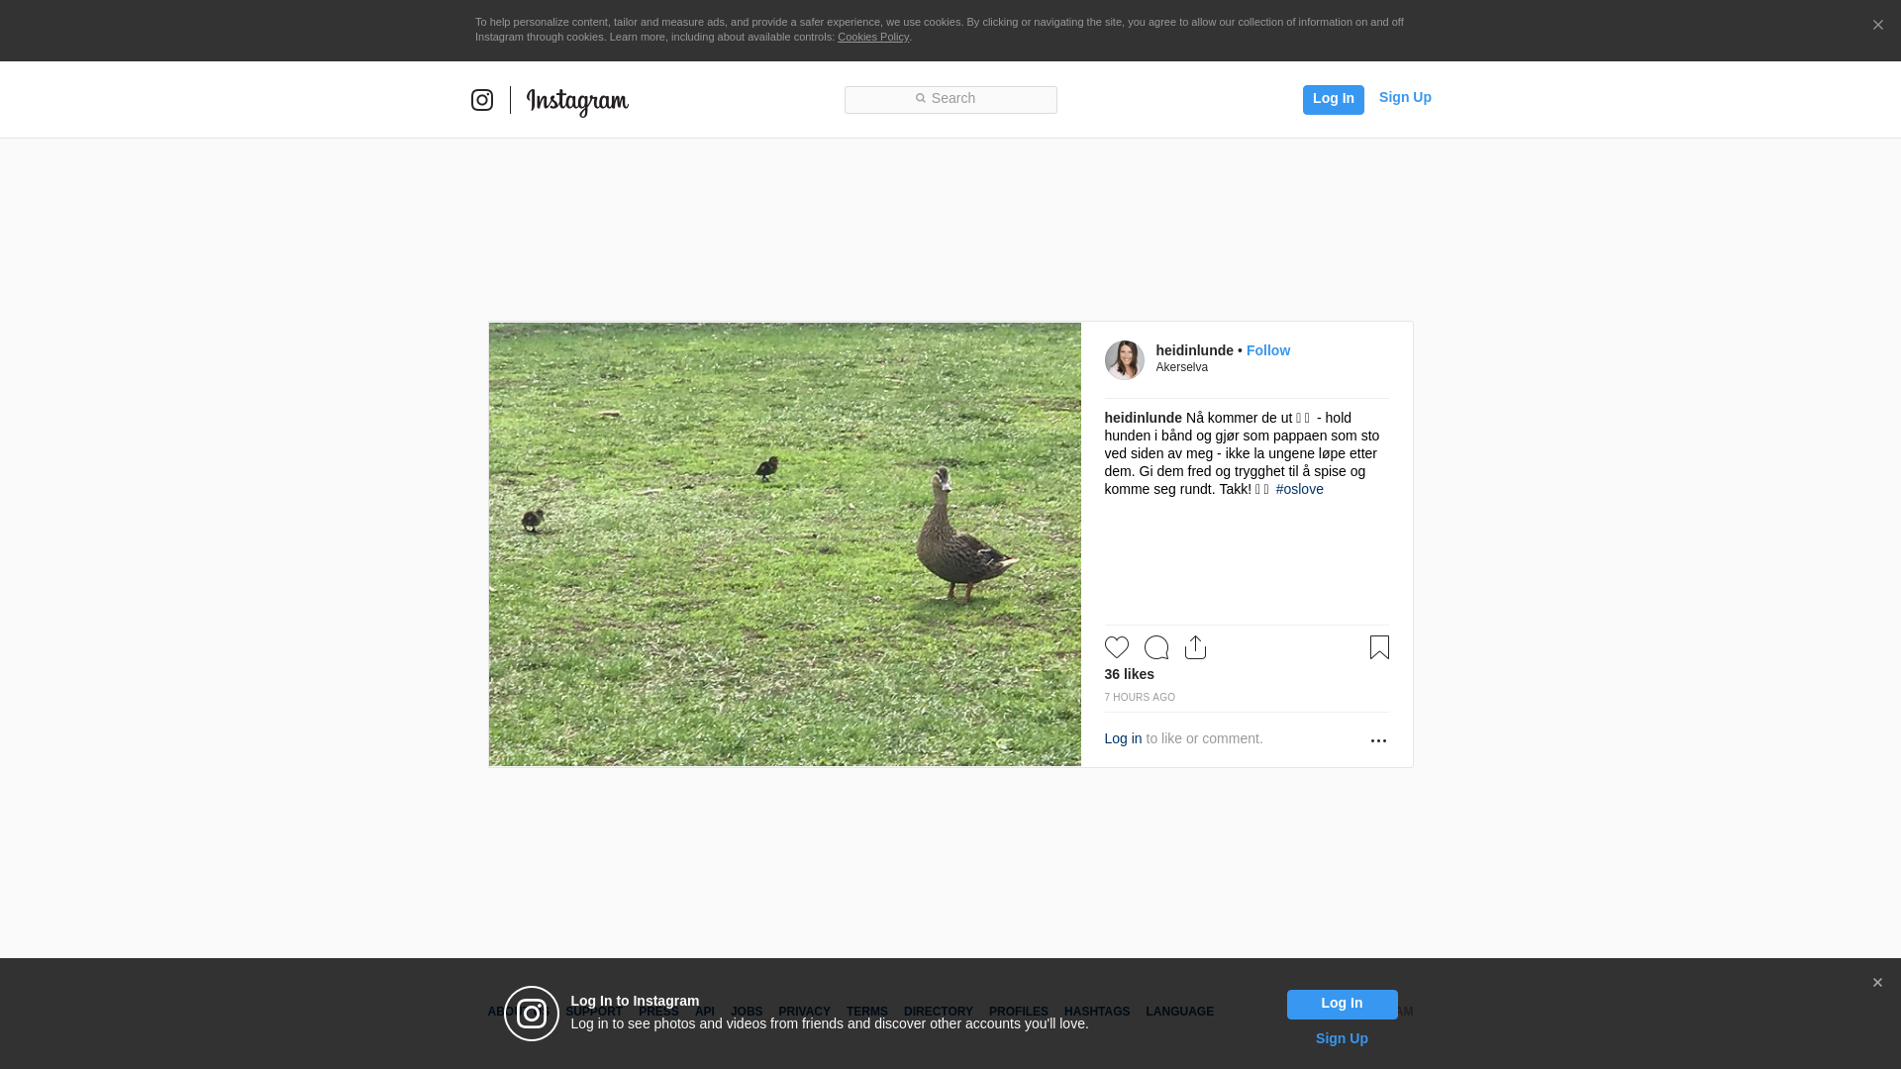The width and height of the screenshot is (1901, 1069).
Task: Open the Cookies Policy link
Action: pyautogui.click(x=873, y=37)
